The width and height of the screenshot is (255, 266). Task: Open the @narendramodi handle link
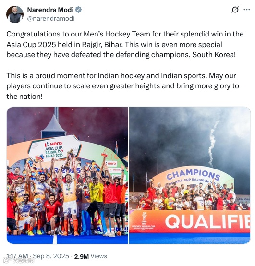[51, 18]
